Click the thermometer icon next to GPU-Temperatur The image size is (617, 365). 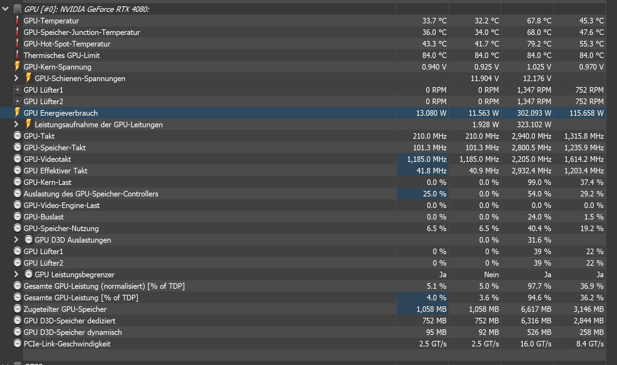[17, 21]
